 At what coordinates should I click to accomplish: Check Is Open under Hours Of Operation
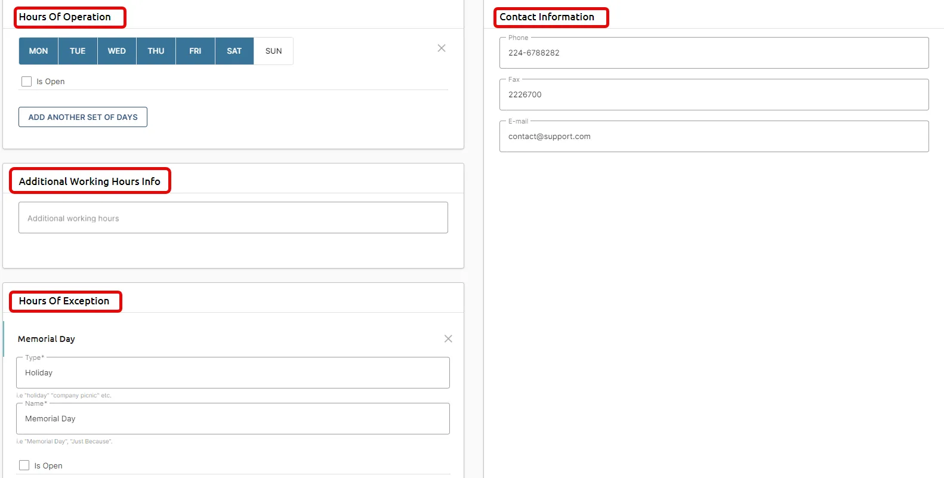click(26, 82)
